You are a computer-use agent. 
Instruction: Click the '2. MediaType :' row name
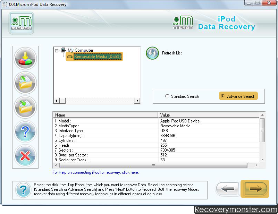[x=67, y=126]
